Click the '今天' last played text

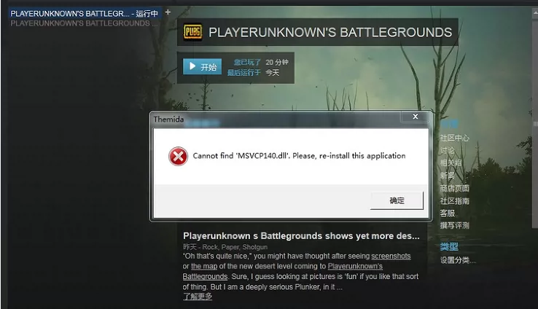point(273,73)
